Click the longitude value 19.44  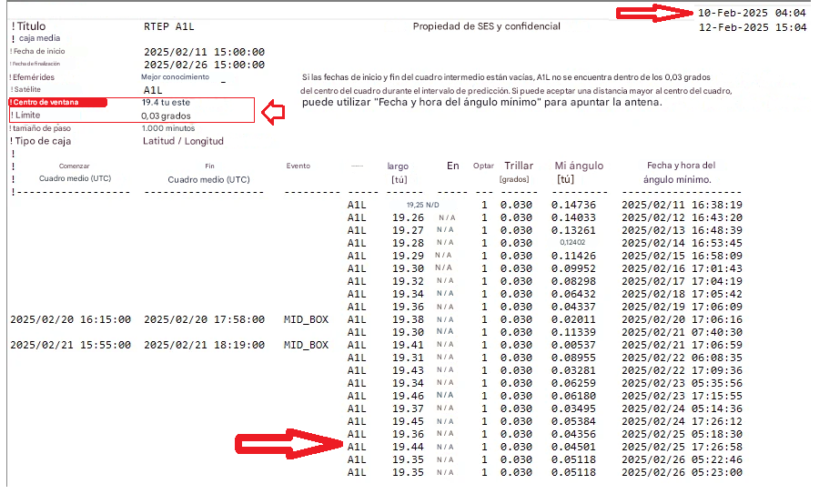tap(408, 447)
